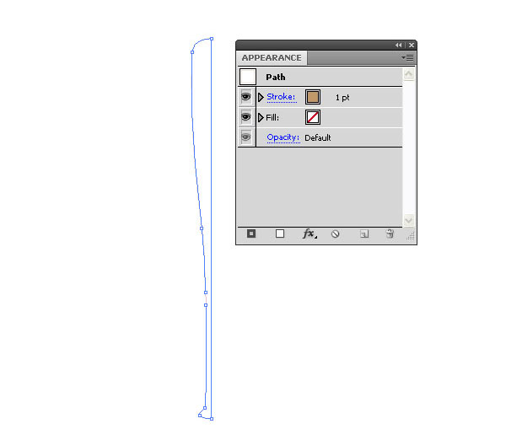Open the fx Add New Effect menu
The width and height of the screenshot is (506, 440).
point(310,233)
